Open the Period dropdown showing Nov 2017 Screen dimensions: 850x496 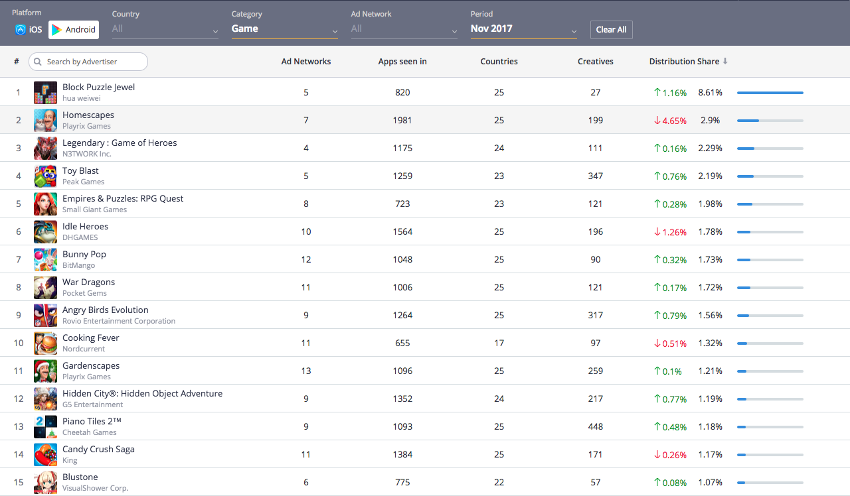click(524, 29)
